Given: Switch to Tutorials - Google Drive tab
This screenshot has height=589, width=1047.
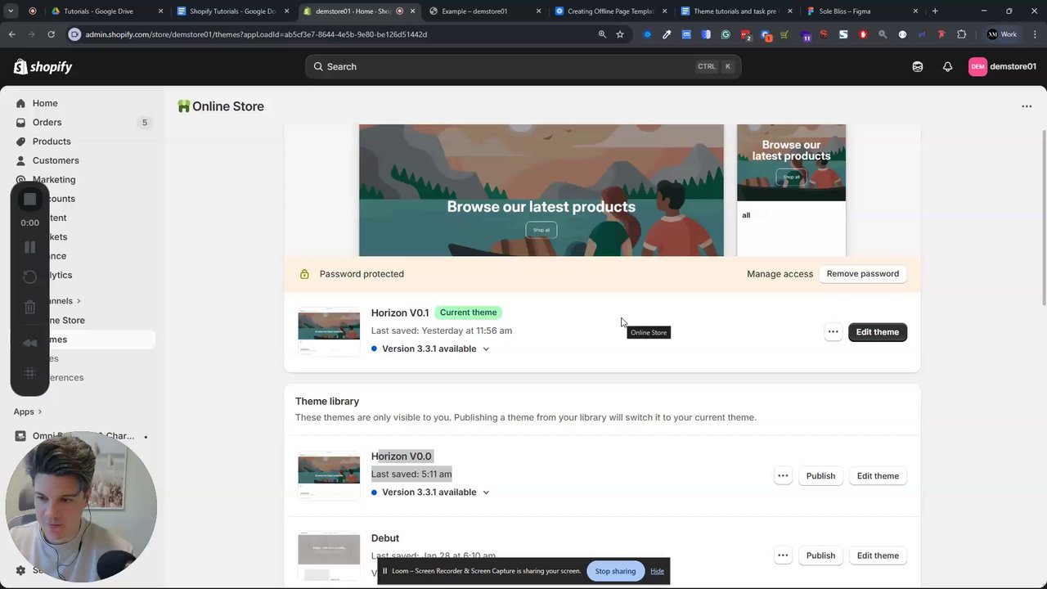Looking at the screenshot, I should [107, 11].
